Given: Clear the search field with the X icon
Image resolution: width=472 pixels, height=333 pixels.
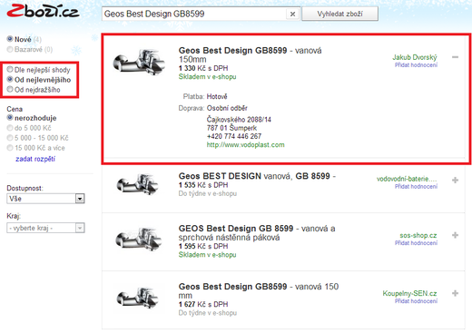Looking at the screenshot, I should coord(292,15).
